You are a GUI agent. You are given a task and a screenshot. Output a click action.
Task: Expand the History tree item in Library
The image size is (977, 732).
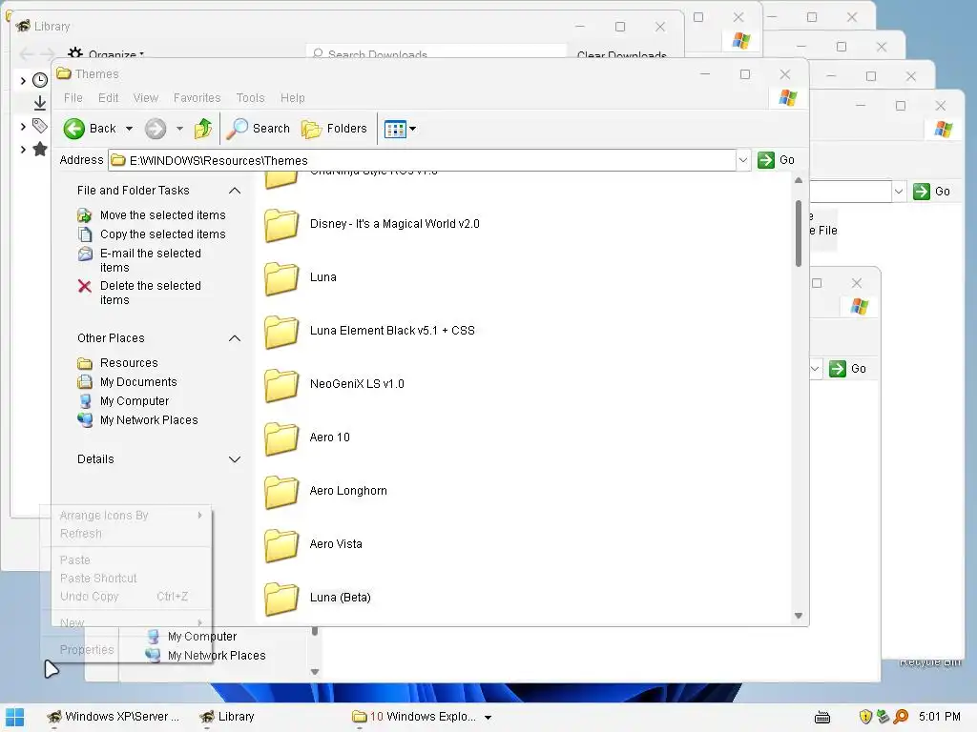(23, 80)
